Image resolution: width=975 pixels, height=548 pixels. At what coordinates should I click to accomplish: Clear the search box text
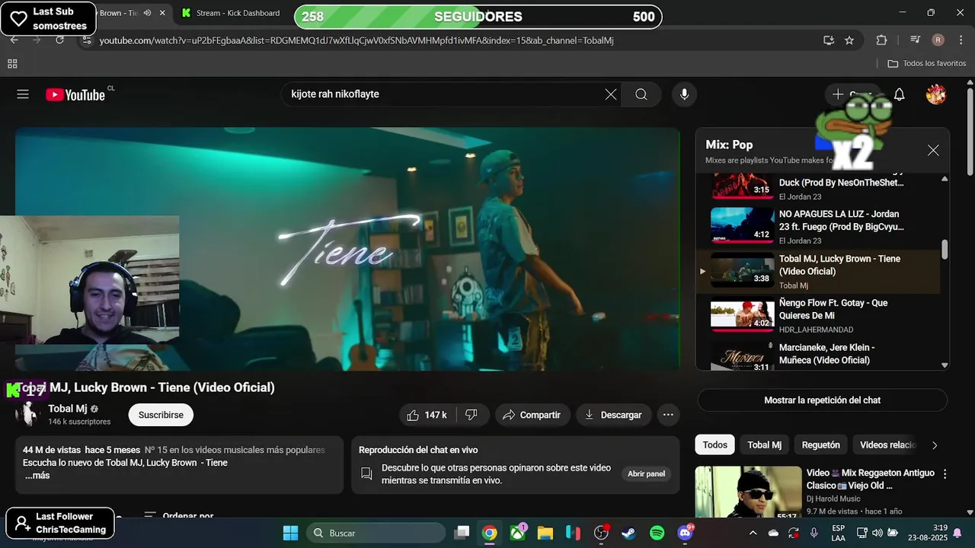(611, 94)
